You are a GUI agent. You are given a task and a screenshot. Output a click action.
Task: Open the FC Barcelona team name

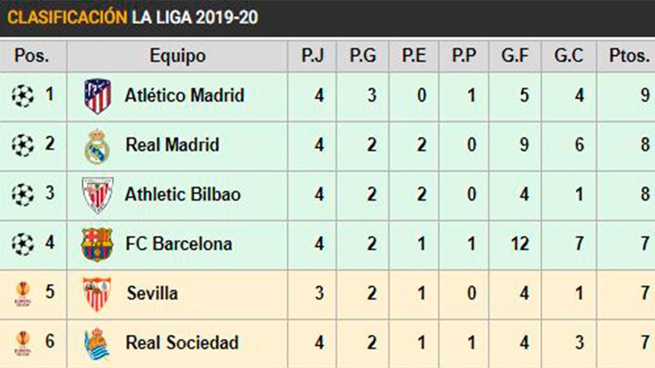tap(178, 244)
